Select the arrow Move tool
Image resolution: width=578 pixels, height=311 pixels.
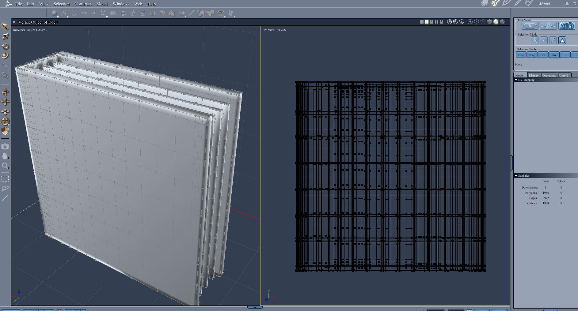(5, 27)
